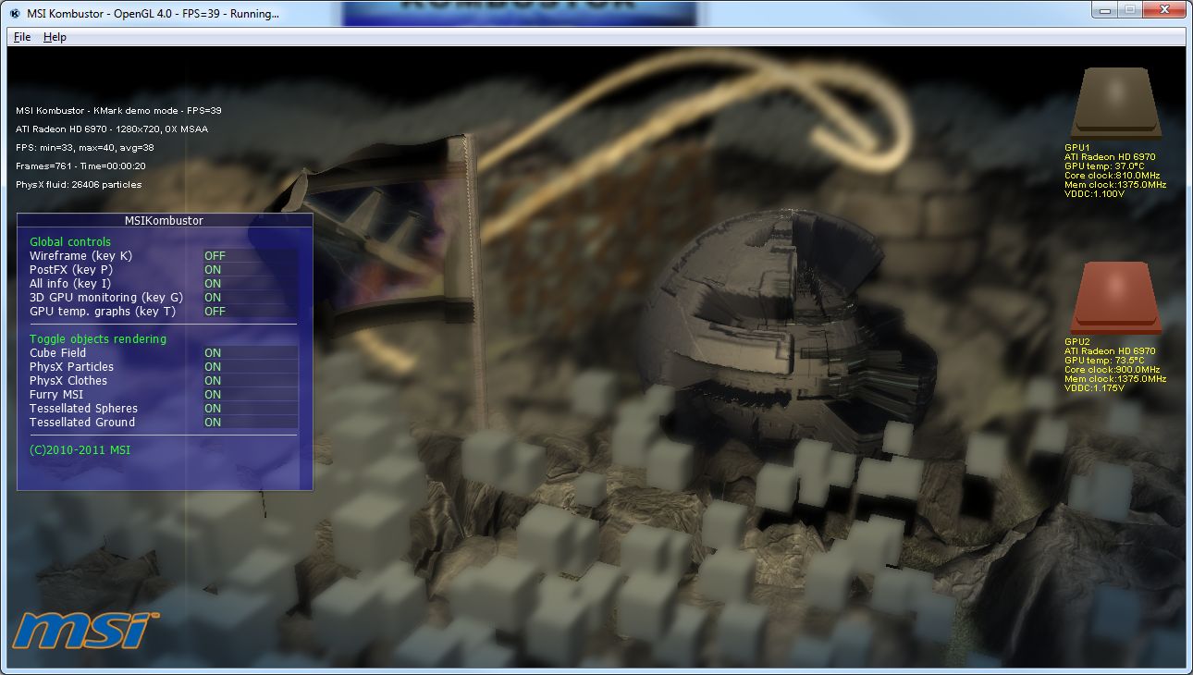Click the FPS min=33 max=40 avg=38 line
This screenshot has height=675, width=1193.
click(x=85, y=148)
